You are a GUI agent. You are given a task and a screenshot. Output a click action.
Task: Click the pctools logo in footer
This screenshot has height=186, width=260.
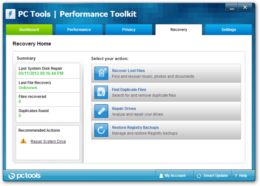point(24,176)
